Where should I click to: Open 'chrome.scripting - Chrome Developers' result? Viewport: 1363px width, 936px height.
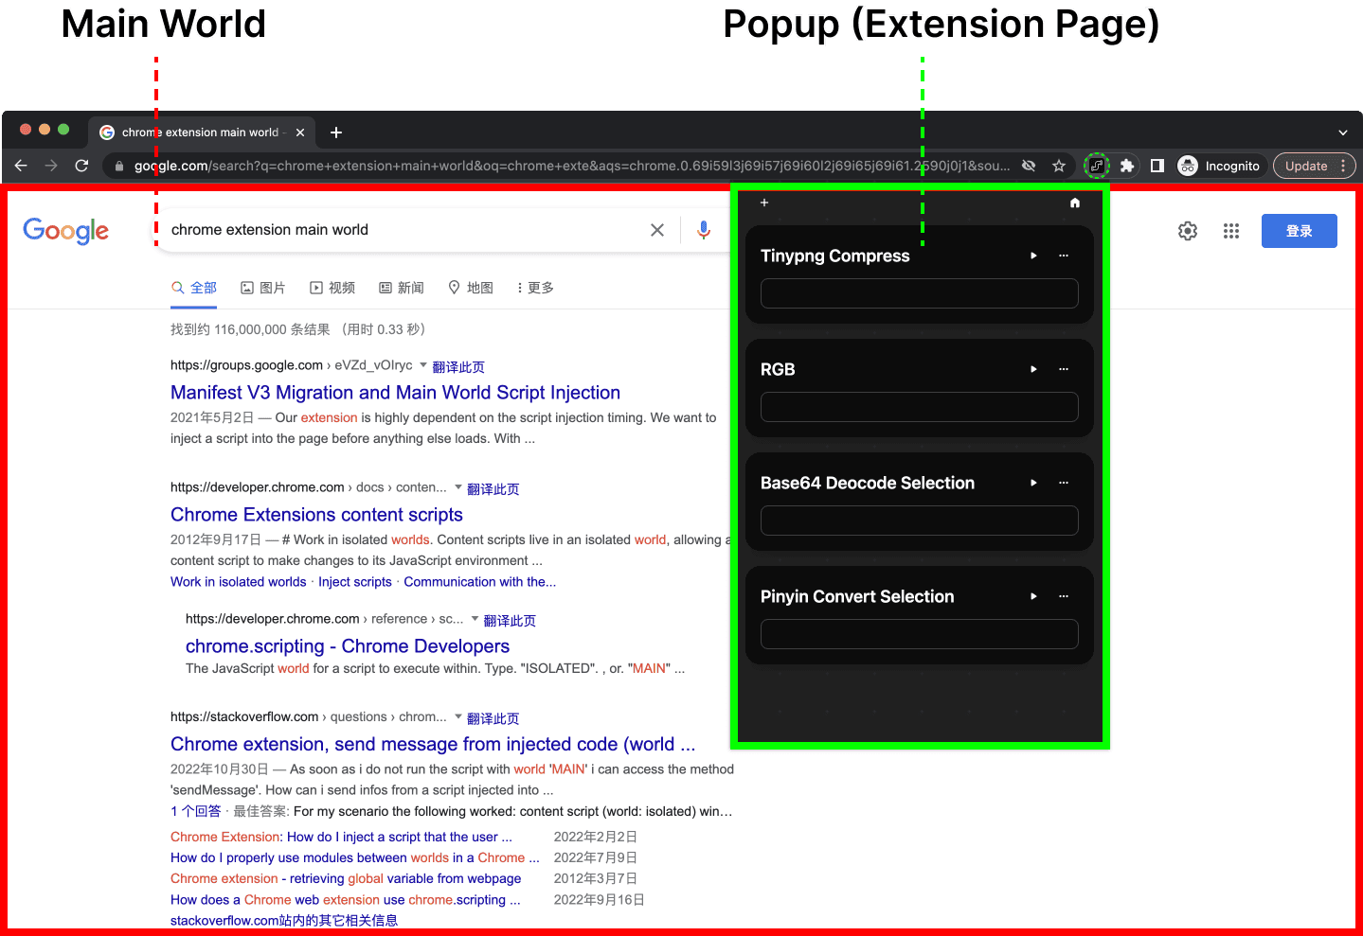tap(348, 646)
